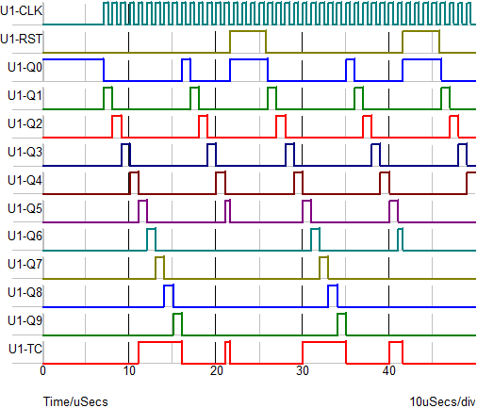
Task: Click the U1-Q0 trace label
Action: [25, 67]
